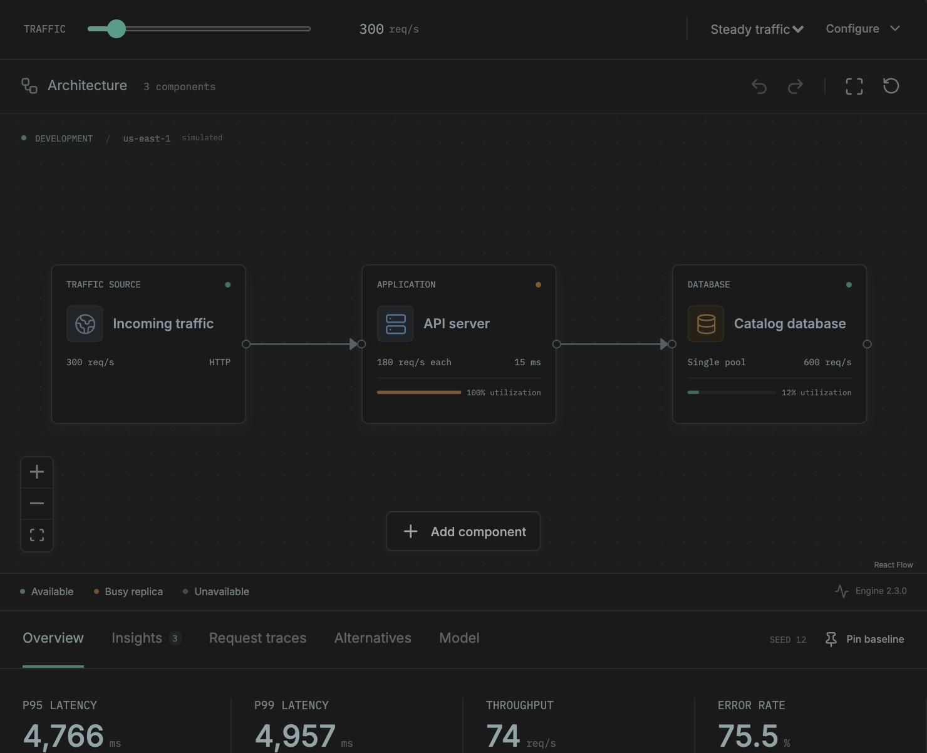Click the Engine 2.3.0 version label

[x=881, y=591]
